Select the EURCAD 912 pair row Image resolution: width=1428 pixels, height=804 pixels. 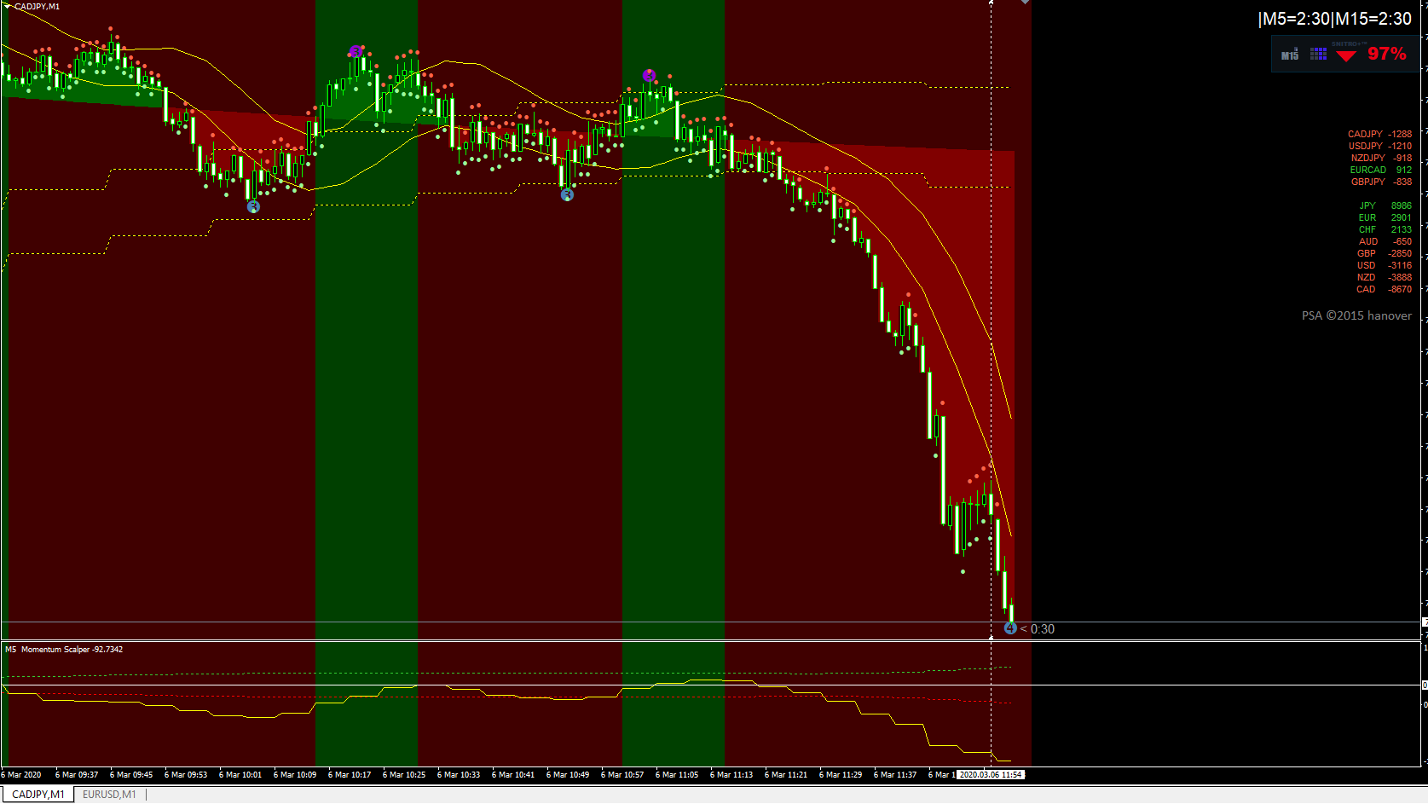tap(1381, 170)
